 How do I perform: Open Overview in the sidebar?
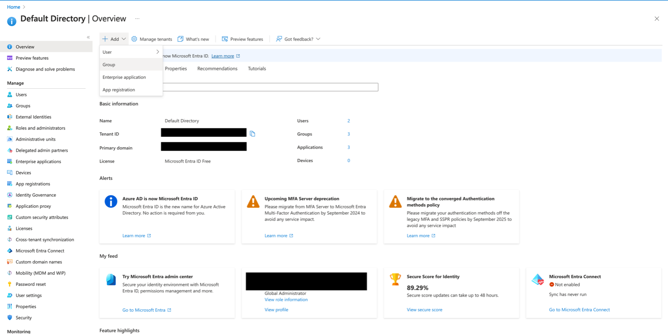tap(46, 47)
